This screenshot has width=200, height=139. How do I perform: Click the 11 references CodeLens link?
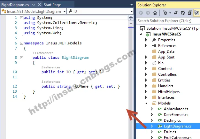click(43, 53)
